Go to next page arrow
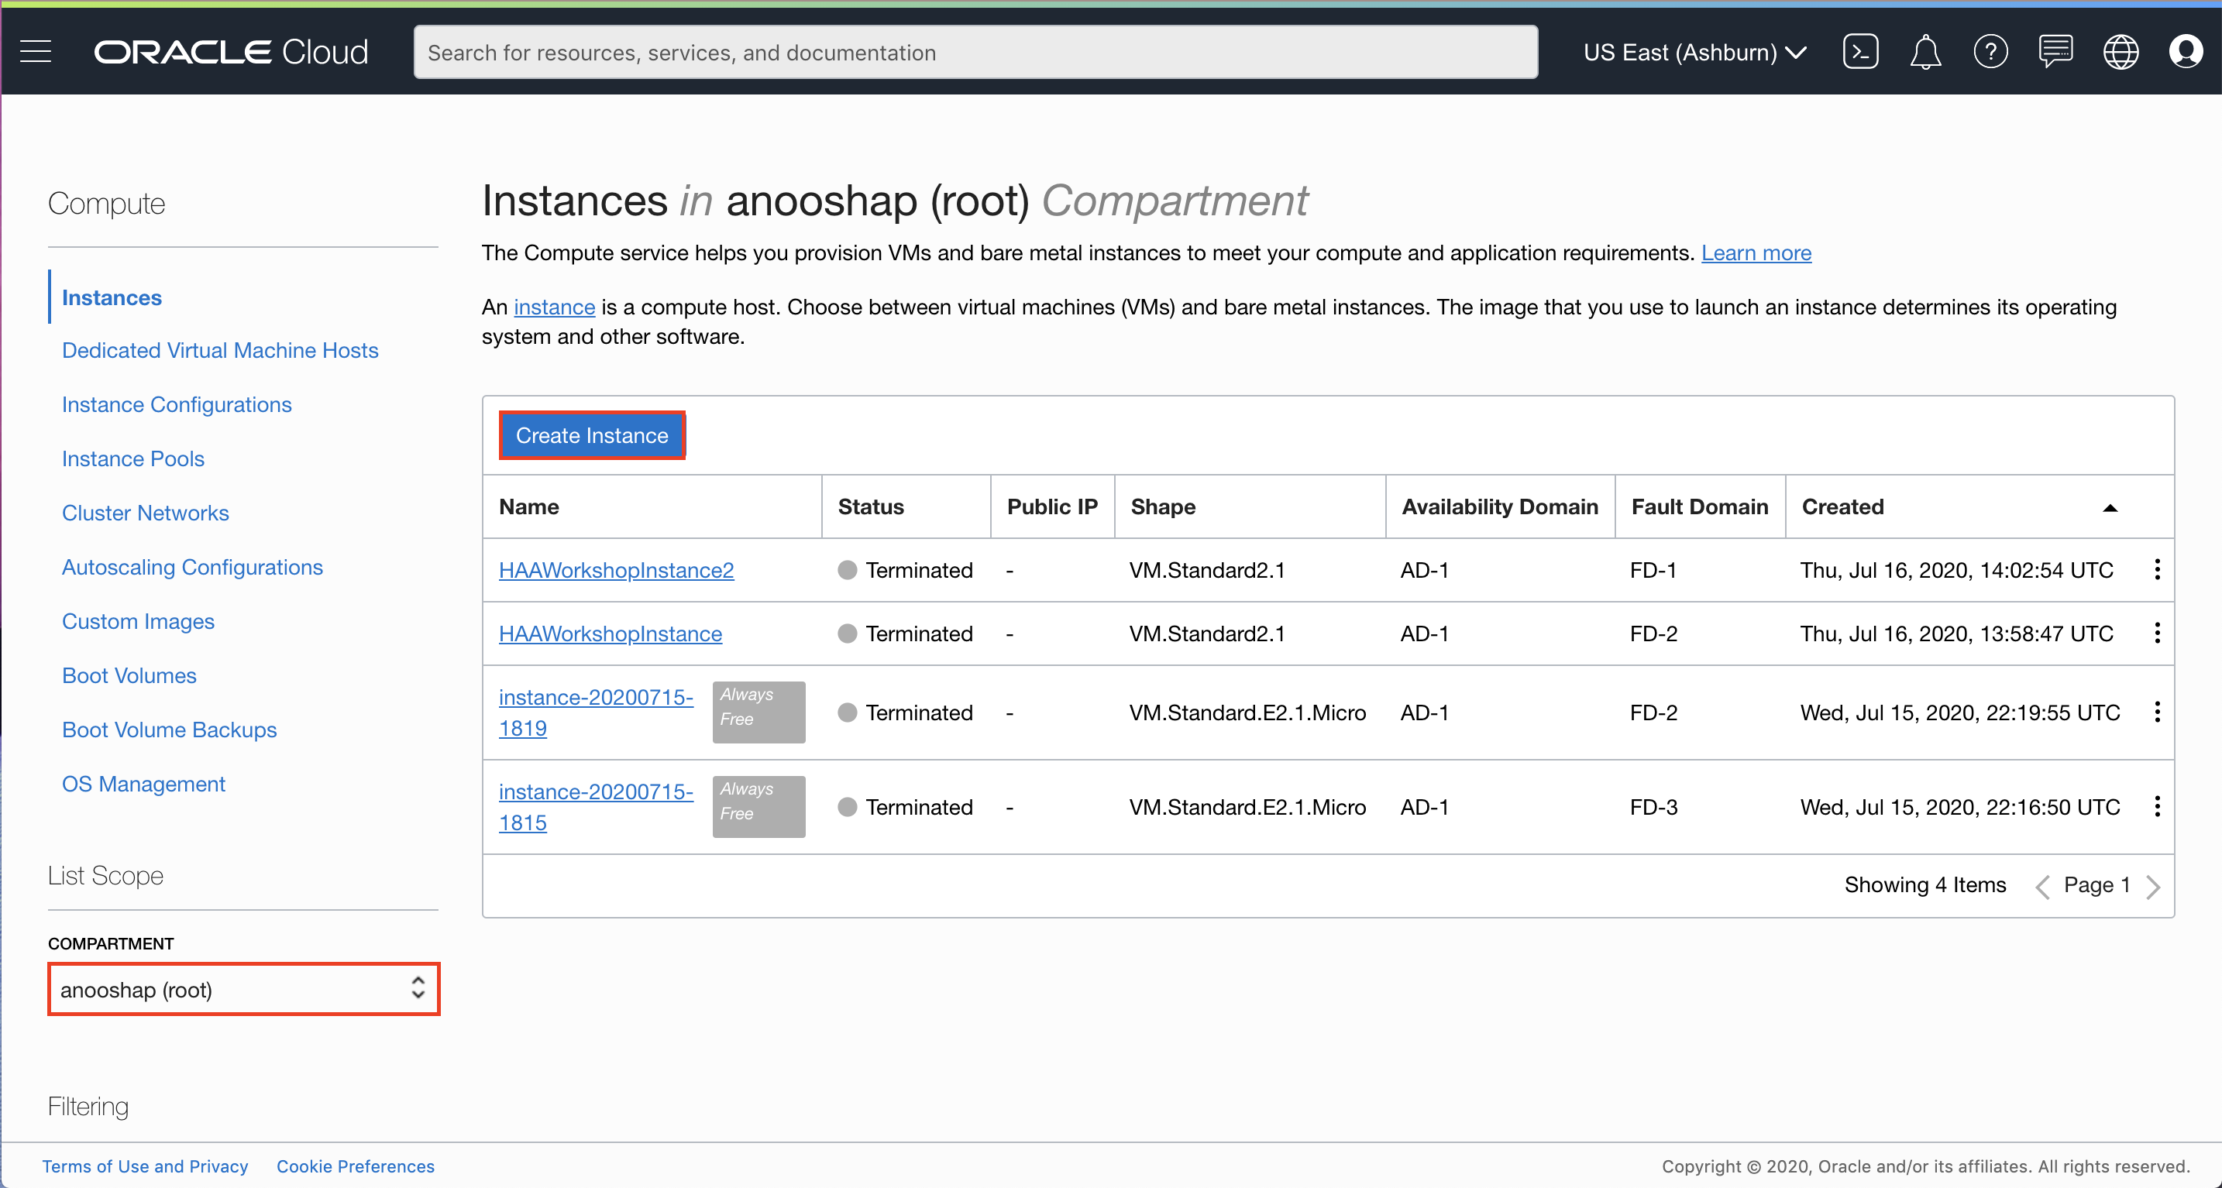This screenshot has height=1188, width=2222. tap(2154, 886)
